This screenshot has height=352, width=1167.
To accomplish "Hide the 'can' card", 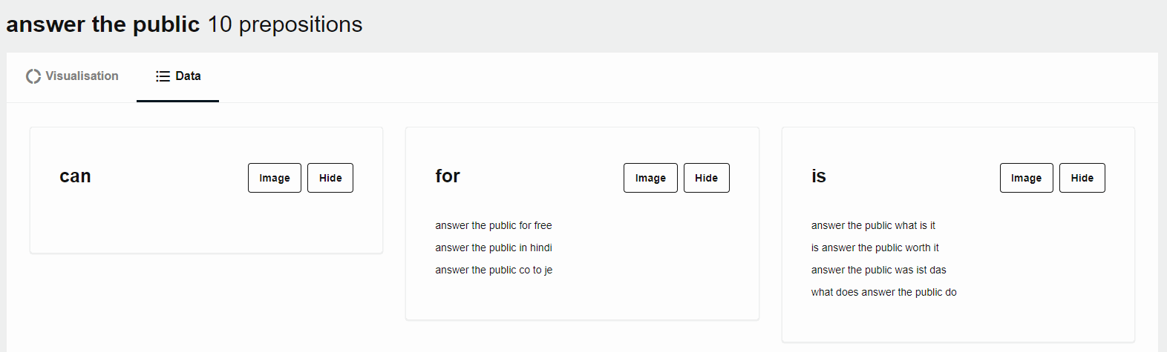I will coord(330,178).
